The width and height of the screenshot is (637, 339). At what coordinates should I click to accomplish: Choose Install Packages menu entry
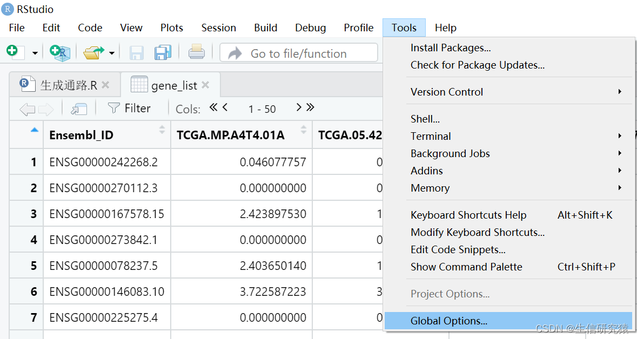(451, 48)
